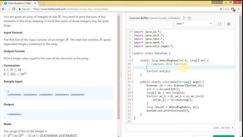Collapse main method fold at line 15
The image size is (243, 137).
coord(132,82)
